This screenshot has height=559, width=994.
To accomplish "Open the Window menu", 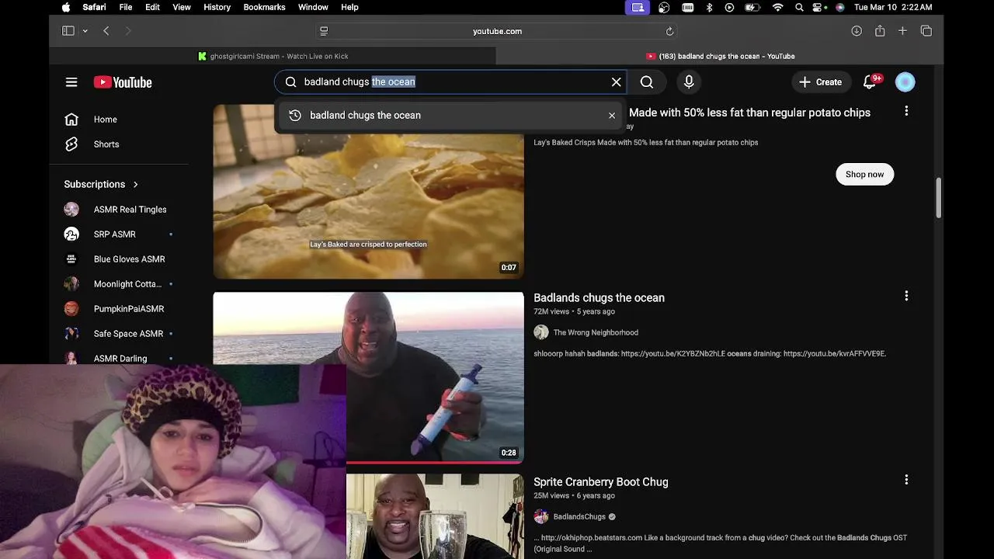I will [x=313, y=7].
